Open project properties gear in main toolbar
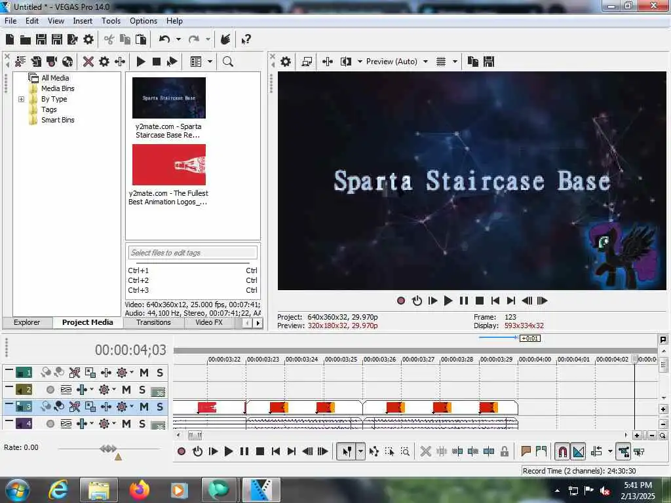The image size is (671, 503). (88, 40)
